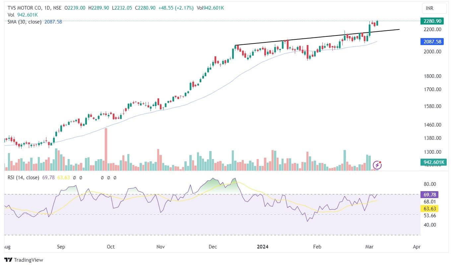Click the 2087.58 value beside SMA legend
The image size is (453, 267).
(x=53, y=22)
